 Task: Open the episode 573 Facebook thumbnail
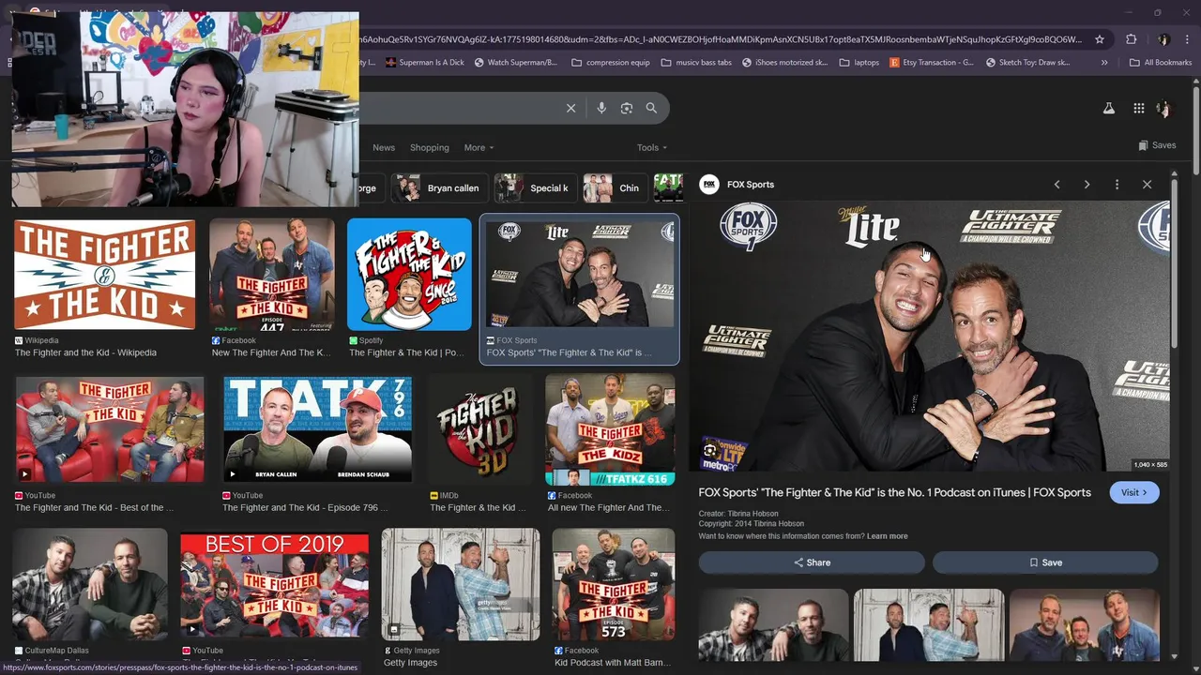click(x=614, y=584)
